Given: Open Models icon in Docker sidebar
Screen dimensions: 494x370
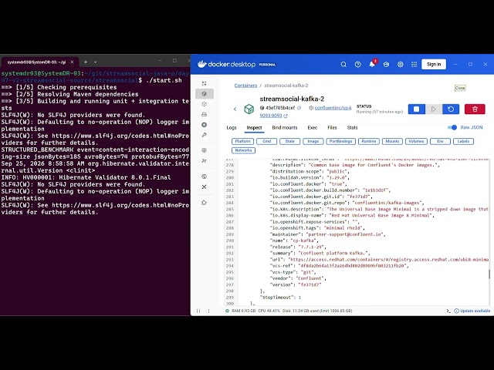Looking at the screenshot, I should point(204,150).
